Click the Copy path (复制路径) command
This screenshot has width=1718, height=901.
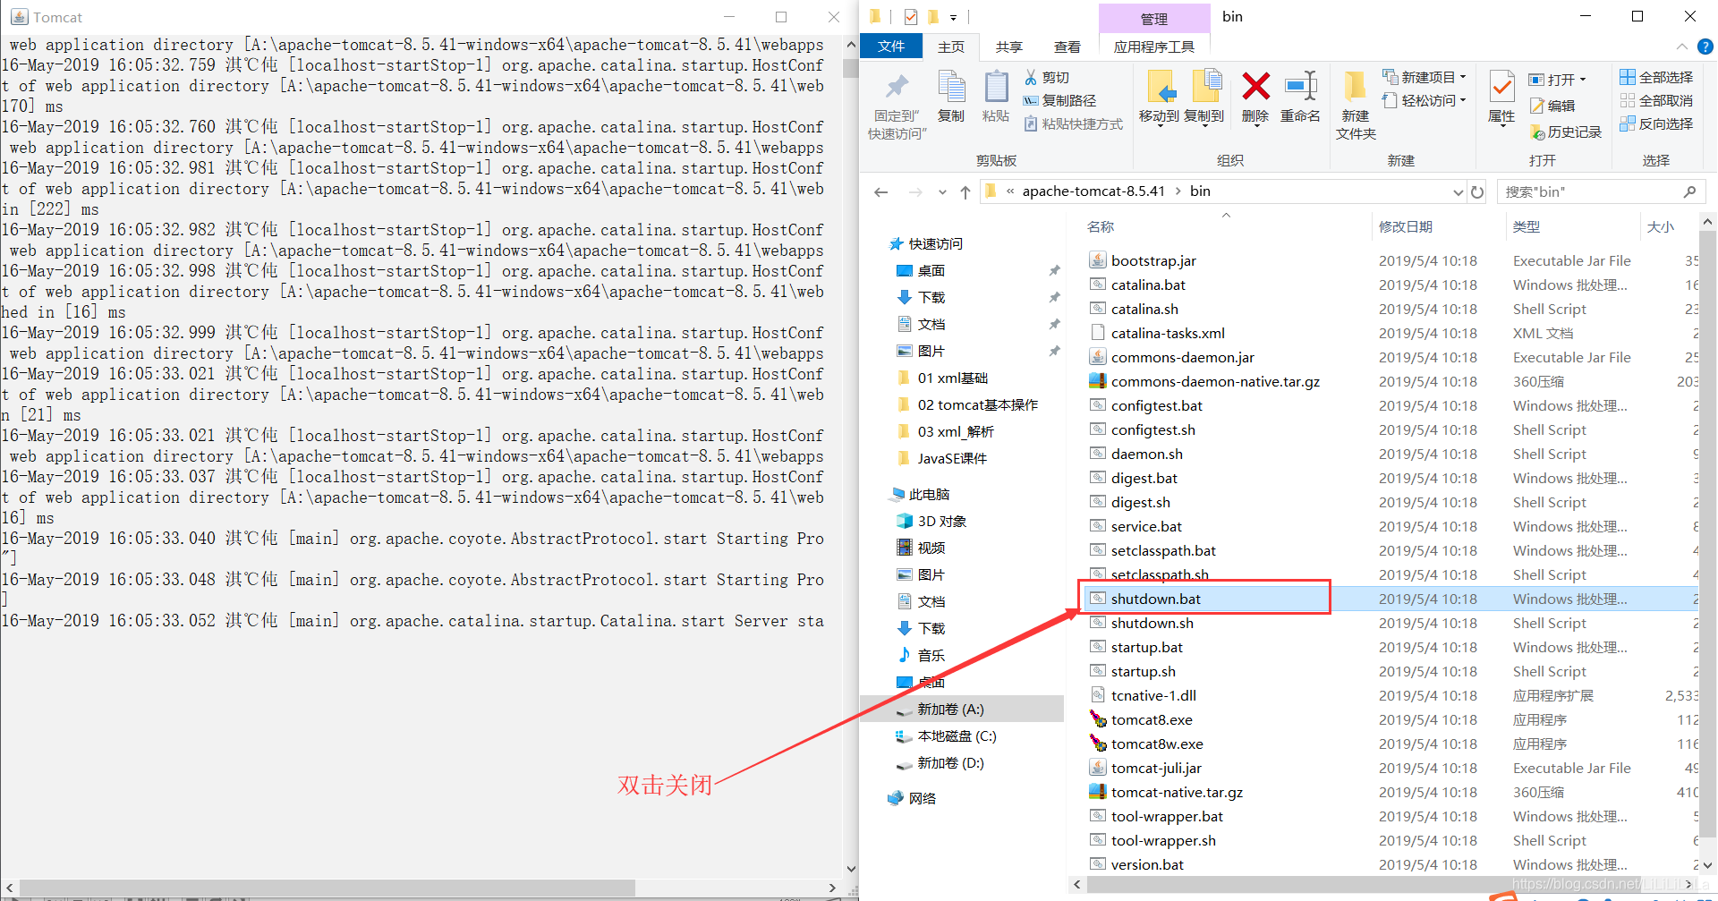tap(1059, 101)
